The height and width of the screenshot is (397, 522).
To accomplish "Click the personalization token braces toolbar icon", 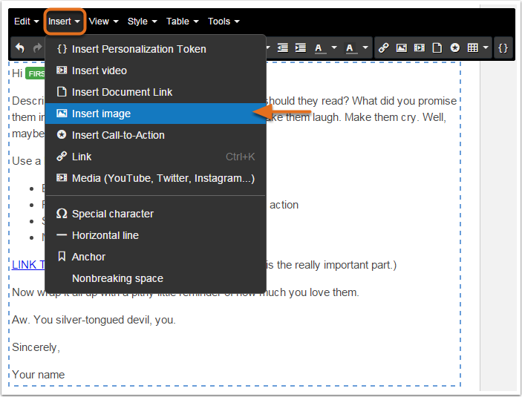I will coord(503,48).
